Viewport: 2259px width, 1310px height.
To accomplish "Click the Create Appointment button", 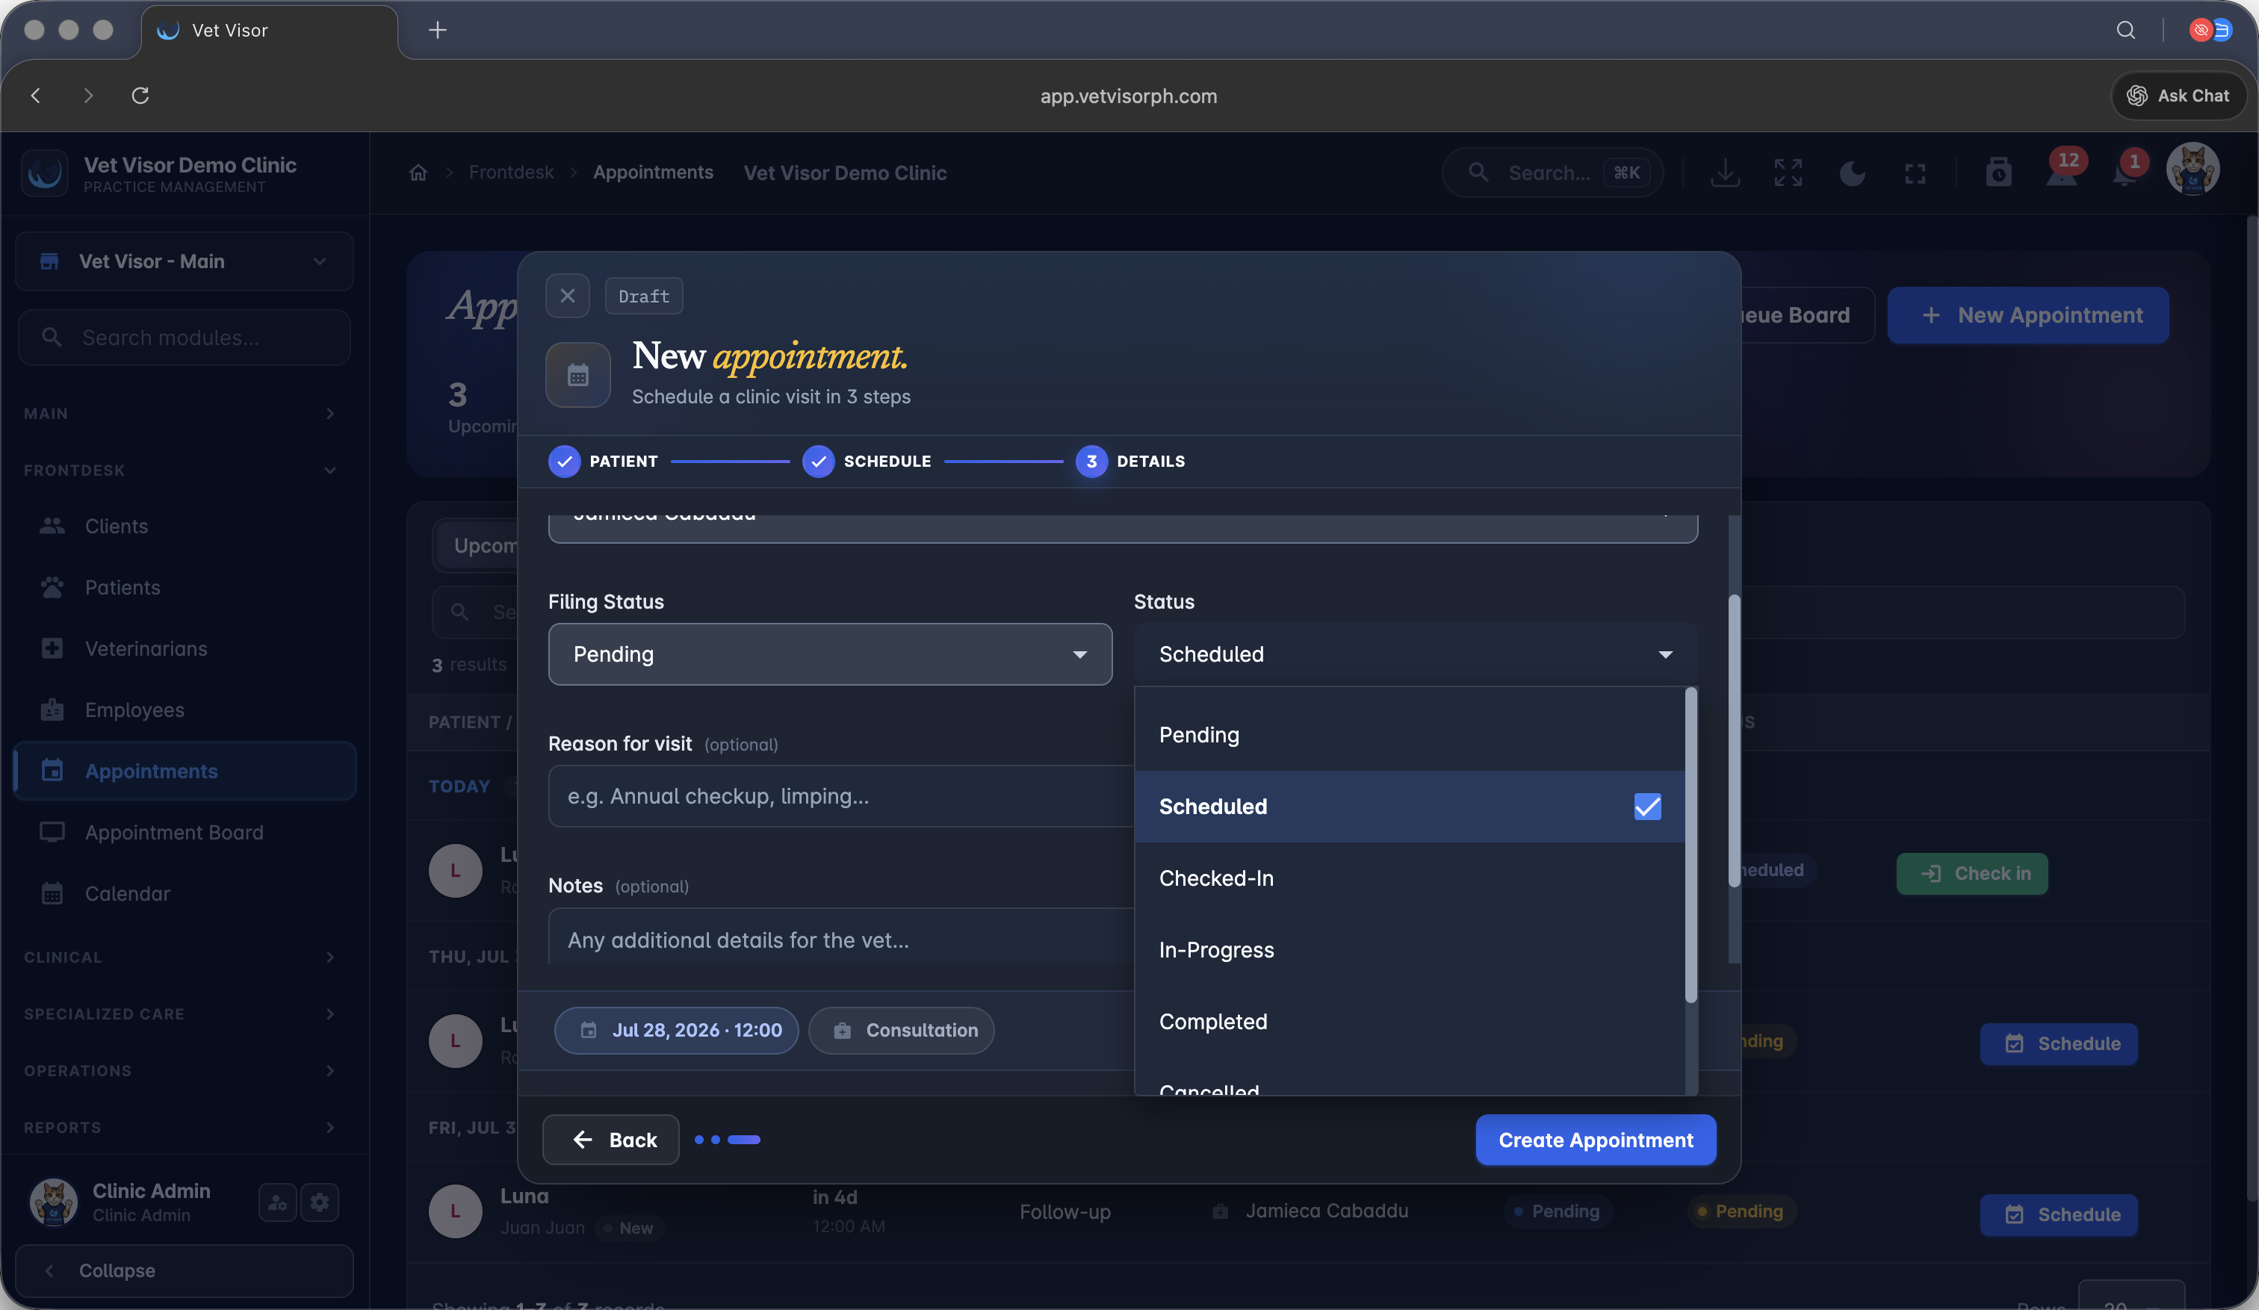I will 1596,1140.
